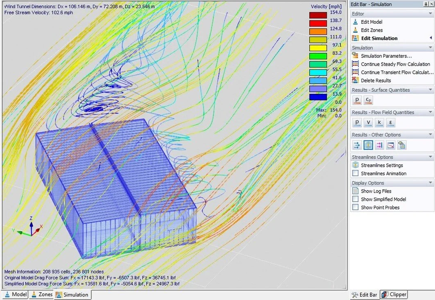Collapse the Display Options section

(430, 182)
